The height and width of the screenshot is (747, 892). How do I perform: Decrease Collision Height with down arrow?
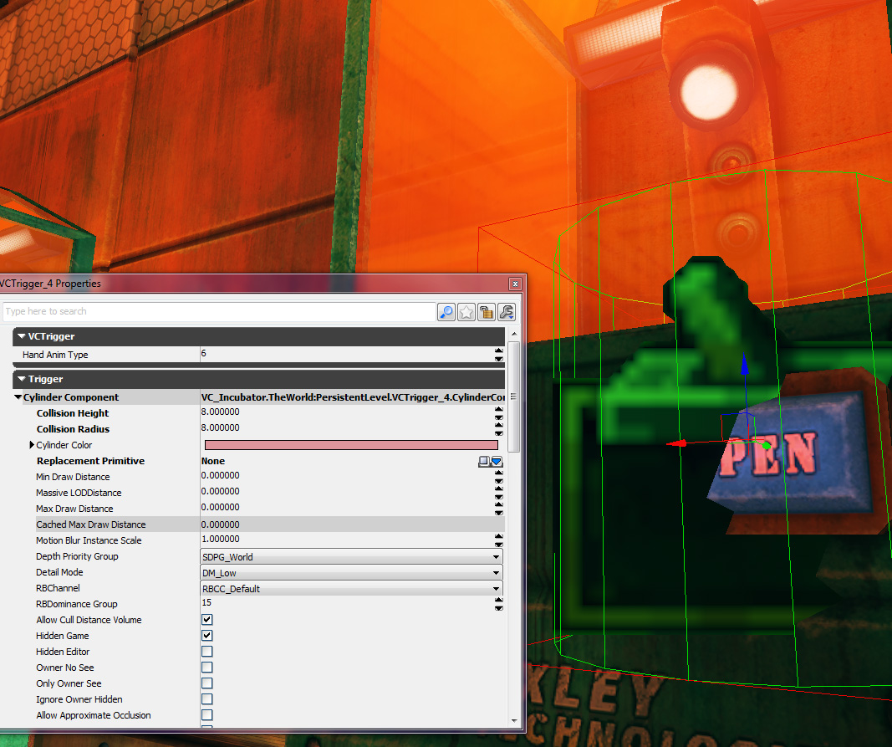[499, 417]
